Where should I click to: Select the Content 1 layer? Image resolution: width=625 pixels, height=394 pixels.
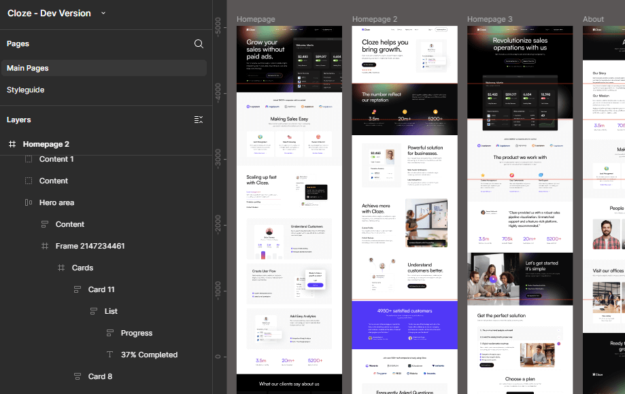tap(56, 159)
